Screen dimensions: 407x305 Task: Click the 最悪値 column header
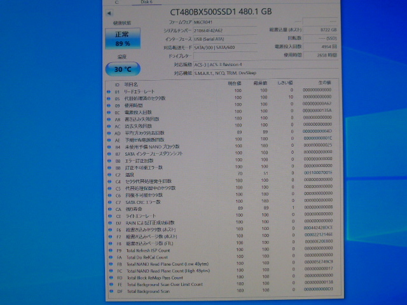260,83
